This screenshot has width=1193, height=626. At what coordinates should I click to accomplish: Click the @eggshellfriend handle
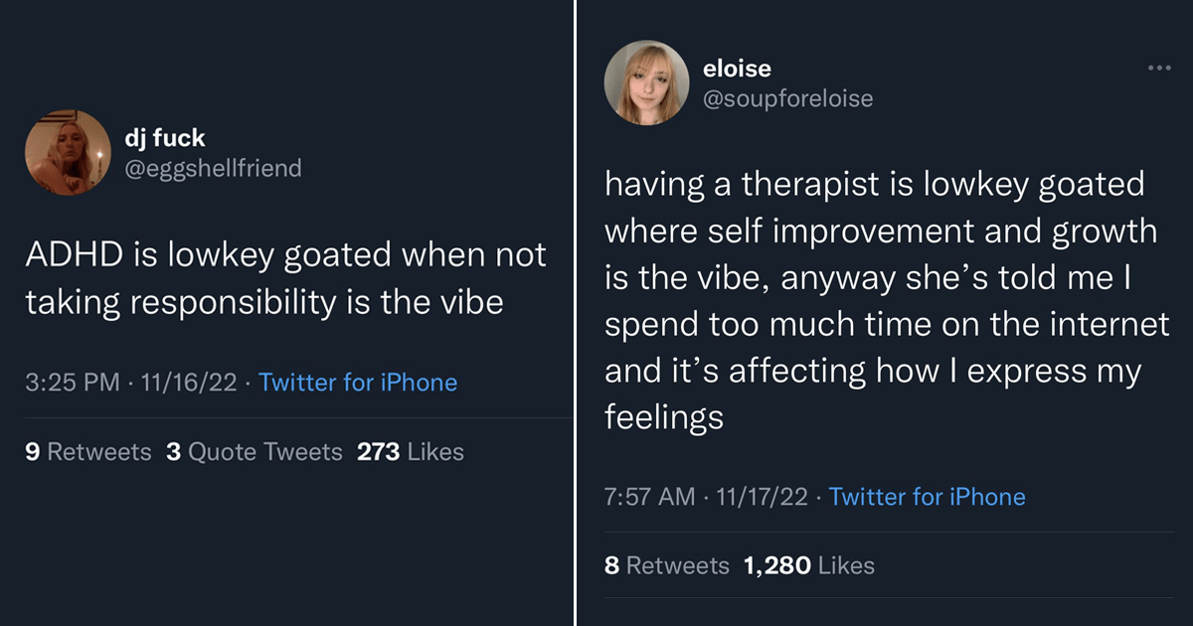[x=214, y=168]
